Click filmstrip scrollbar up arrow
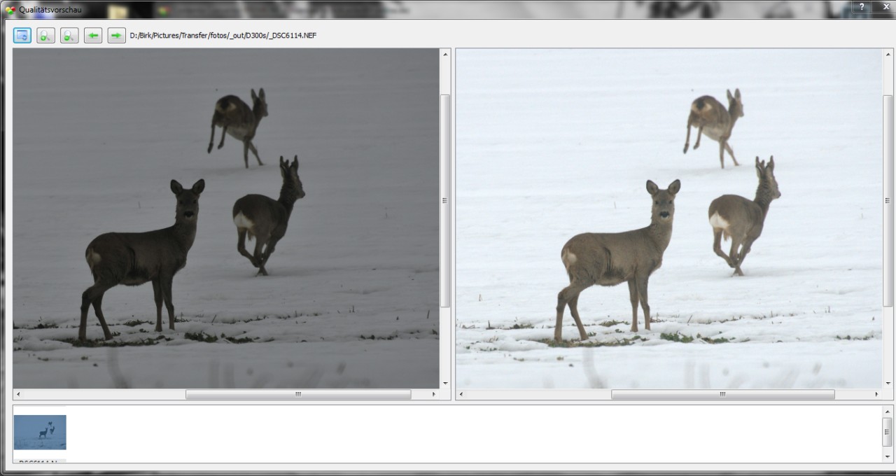896x476 pixels. click(x=888, y=412)
